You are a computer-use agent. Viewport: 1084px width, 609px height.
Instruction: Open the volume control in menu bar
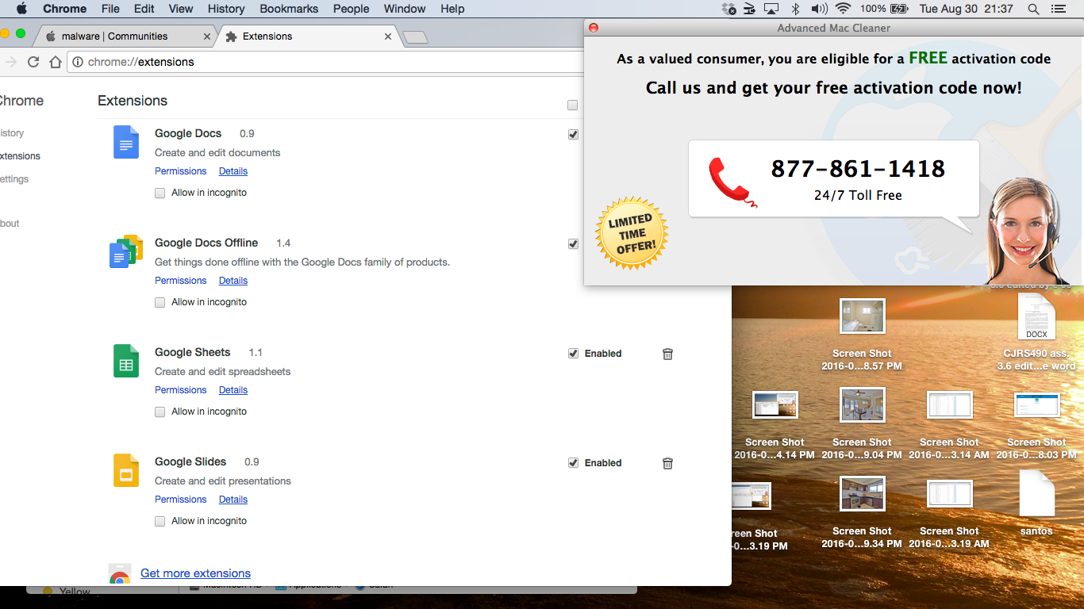coord(819,9)
